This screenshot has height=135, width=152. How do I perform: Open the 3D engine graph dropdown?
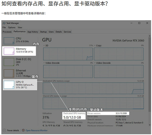pos(44,45)
